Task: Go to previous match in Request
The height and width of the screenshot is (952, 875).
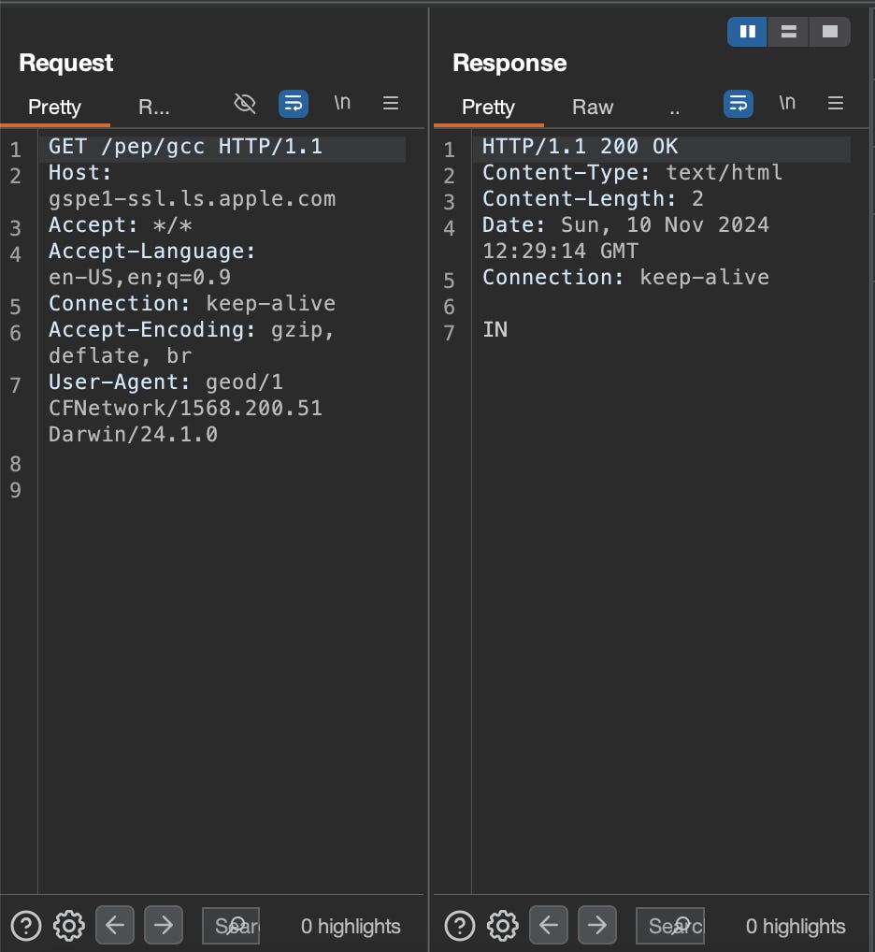Action: pyautogui.click(x=115, y=925)
